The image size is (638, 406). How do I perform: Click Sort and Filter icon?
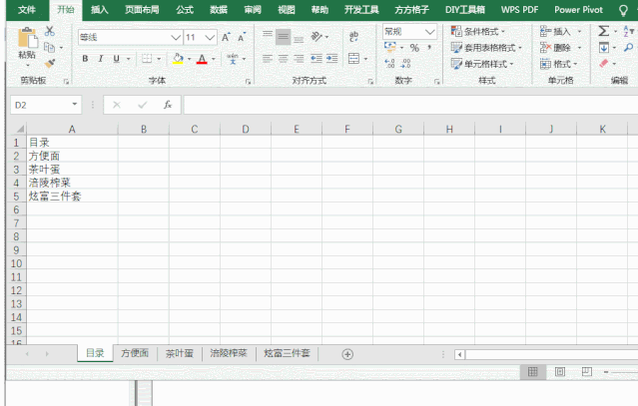pos(629,31)
